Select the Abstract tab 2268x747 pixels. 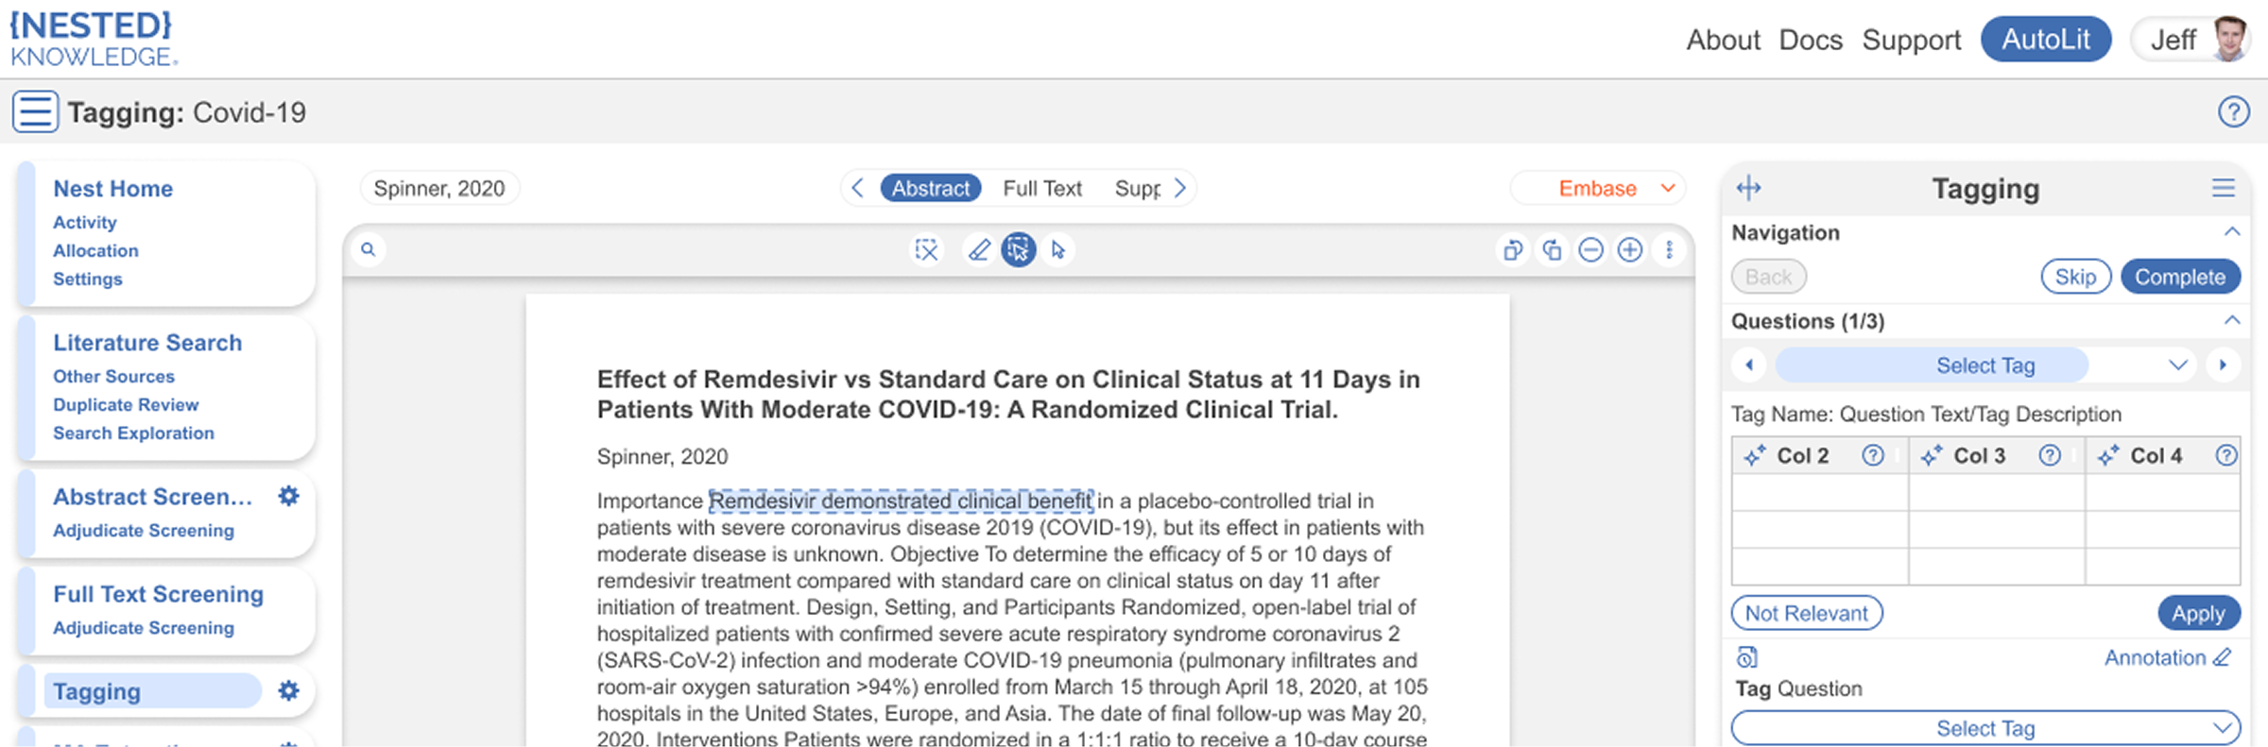(x=931, y=188)
